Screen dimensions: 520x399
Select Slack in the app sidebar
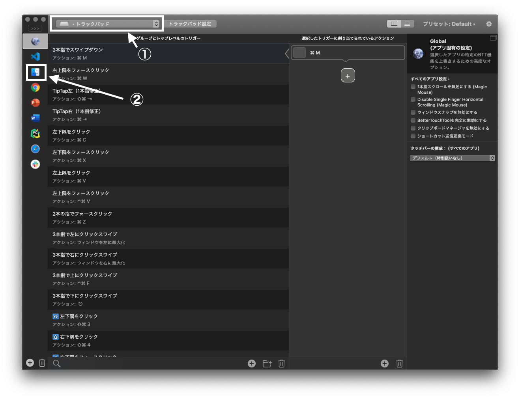point(35,164)
